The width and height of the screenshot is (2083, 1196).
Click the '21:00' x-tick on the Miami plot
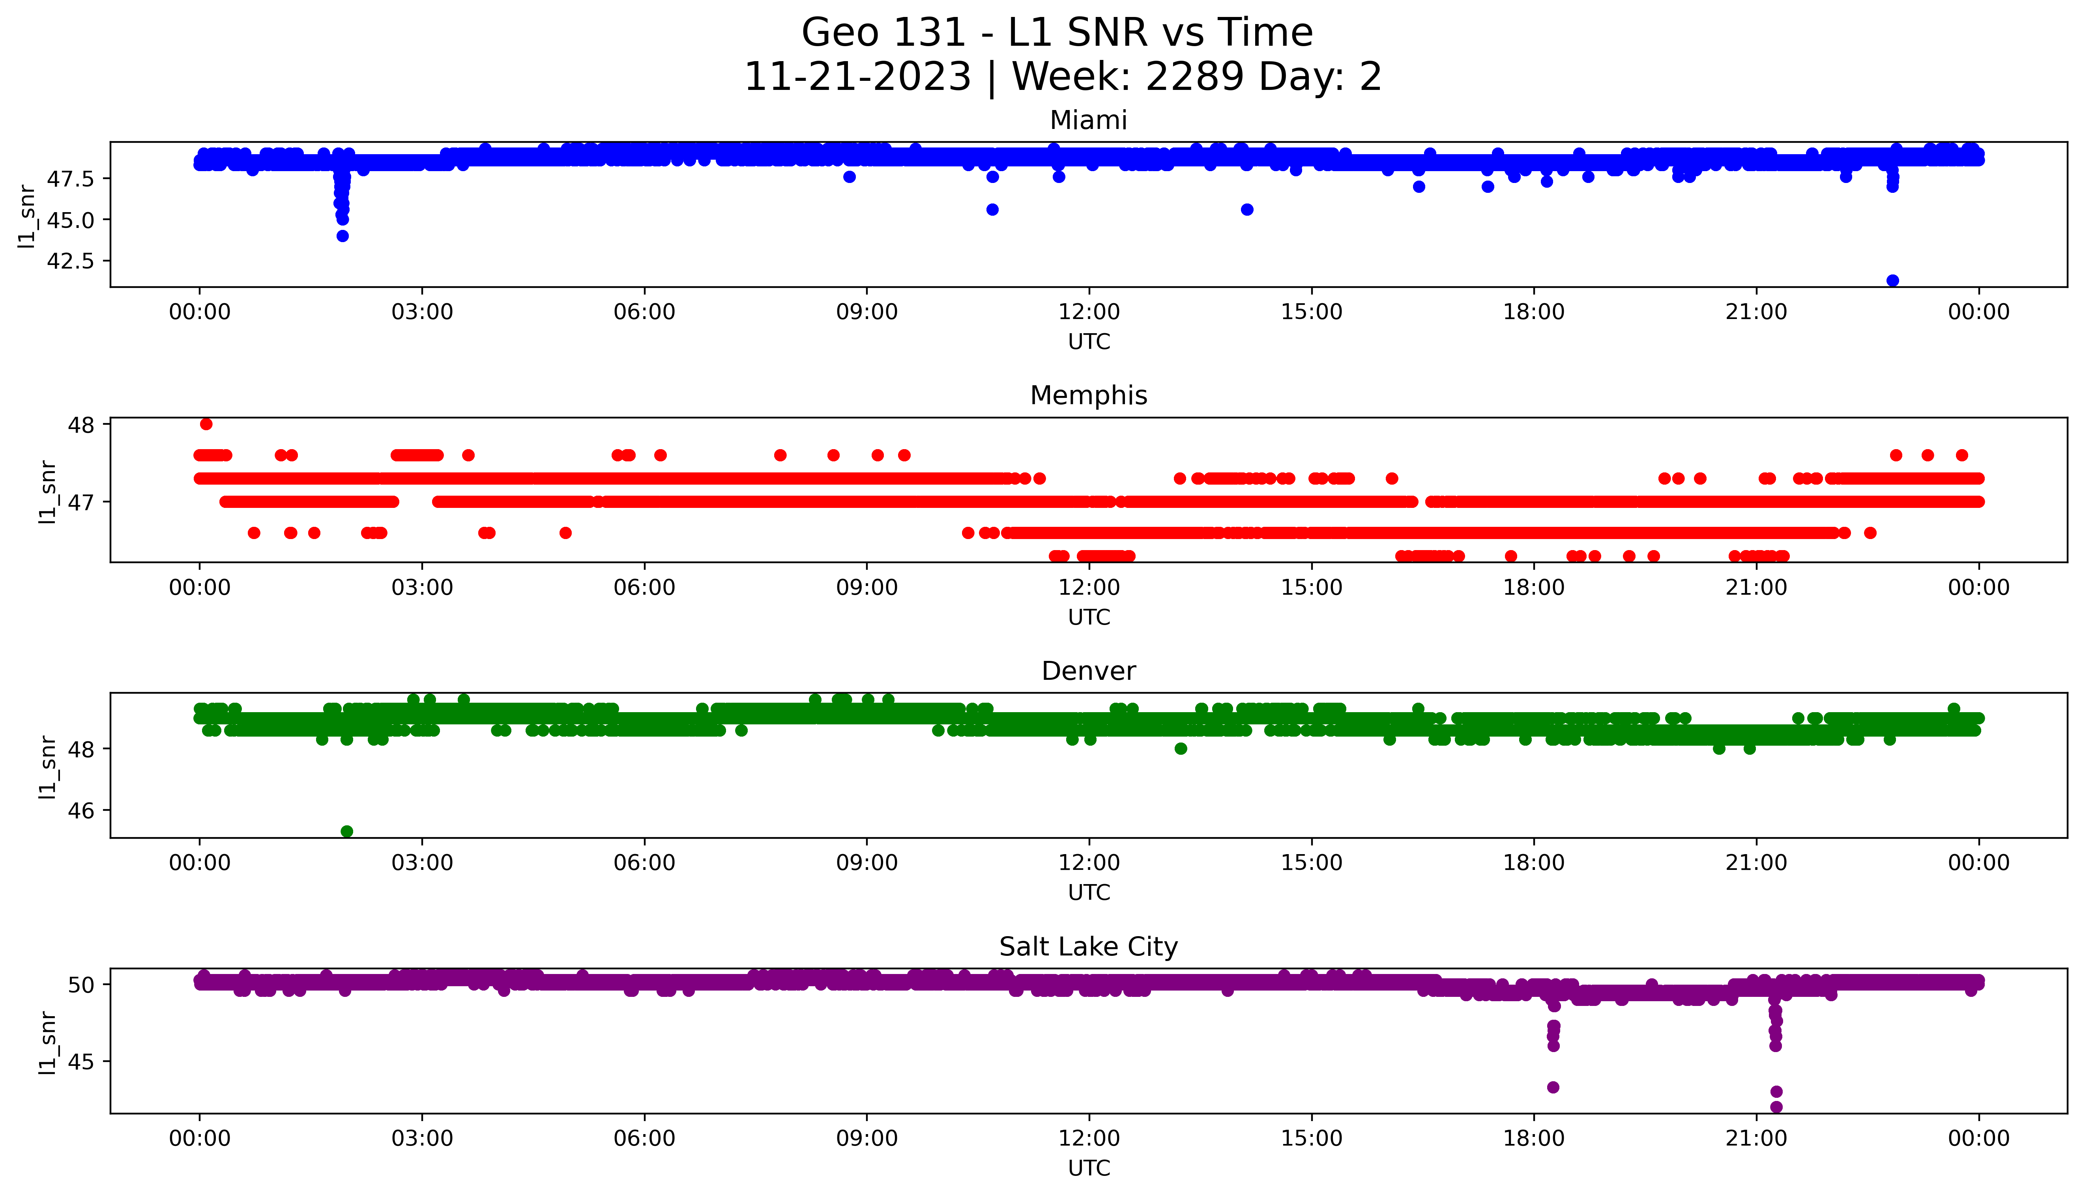pyautogui.click(x=1757, y=312)
